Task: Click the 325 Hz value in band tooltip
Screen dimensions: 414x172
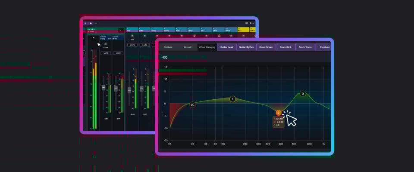Action: coord(279,119)
